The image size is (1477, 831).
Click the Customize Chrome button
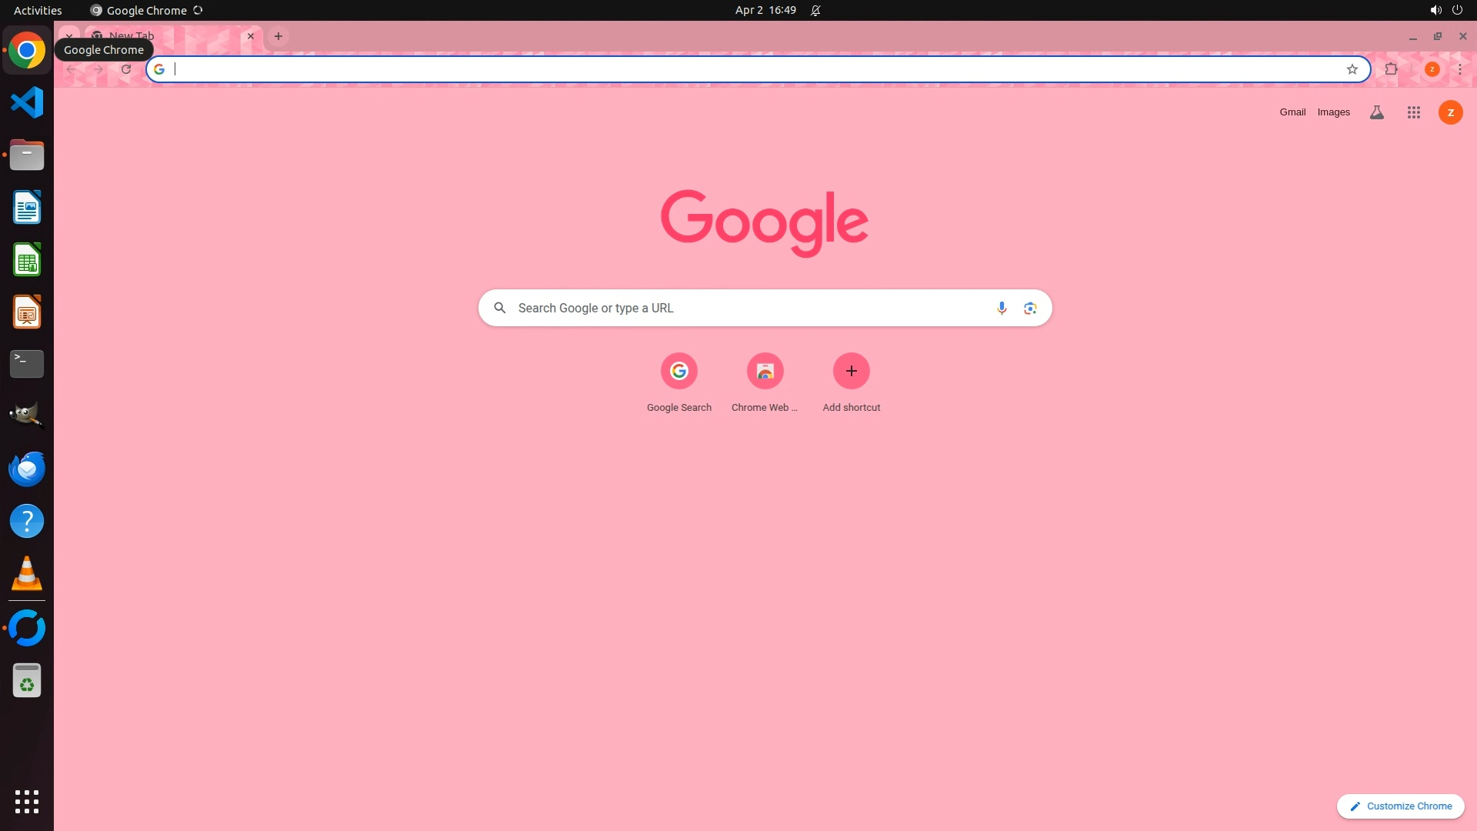tap(1400, 806)
